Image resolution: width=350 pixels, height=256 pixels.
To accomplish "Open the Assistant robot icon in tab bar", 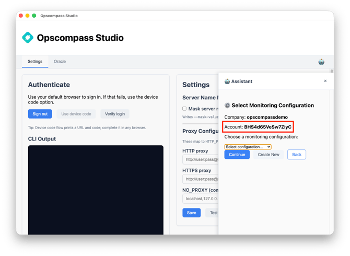I will (321, 62).
